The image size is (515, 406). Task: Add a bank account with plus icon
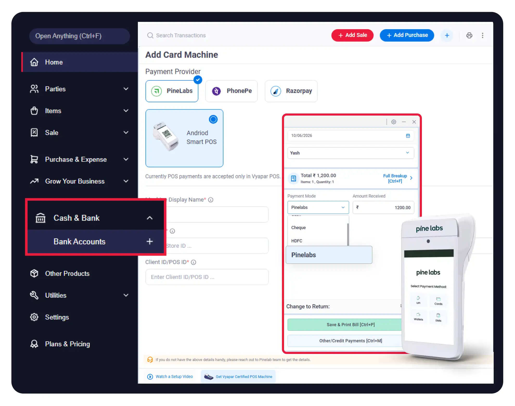point(150,242)
